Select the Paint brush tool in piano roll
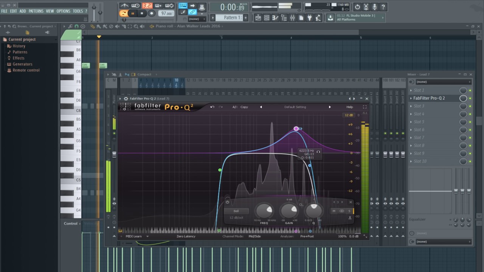 click(x=99, y=26)
